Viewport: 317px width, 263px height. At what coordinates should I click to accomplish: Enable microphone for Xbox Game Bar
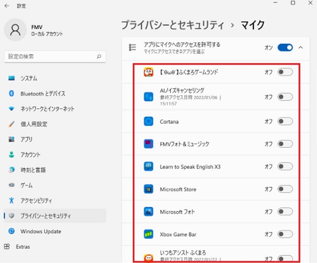tap(285, 234)
